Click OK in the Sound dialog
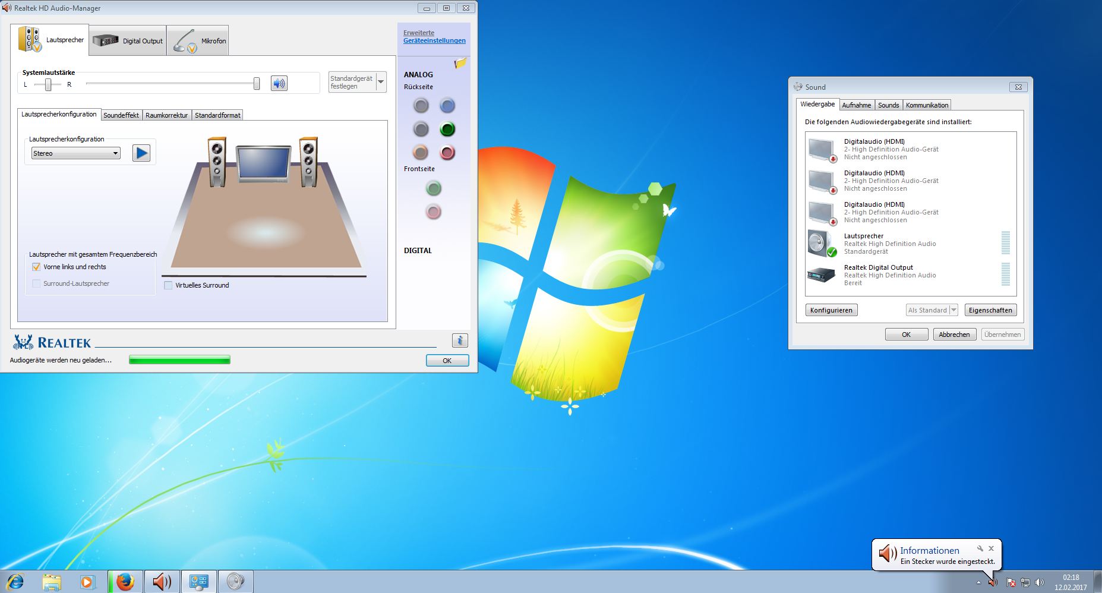The image size is (1102, 593). [x=907, y=335]
